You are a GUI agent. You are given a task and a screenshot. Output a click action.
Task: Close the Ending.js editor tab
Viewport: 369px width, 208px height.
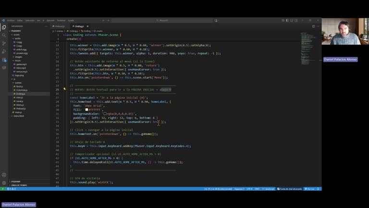click(x=87, y=26)
